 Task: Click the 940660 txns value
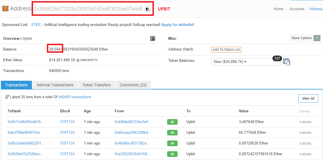59,71
